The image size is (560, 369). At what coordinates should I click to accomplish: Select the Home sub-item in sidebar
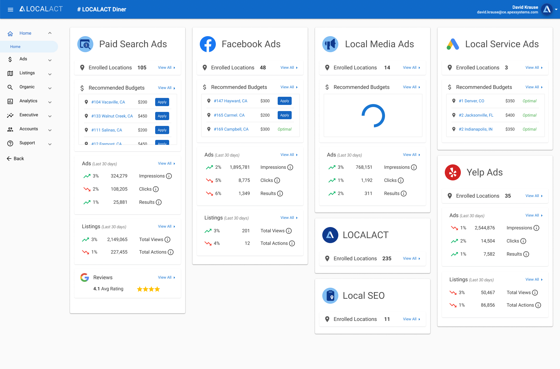coord(29,47)
